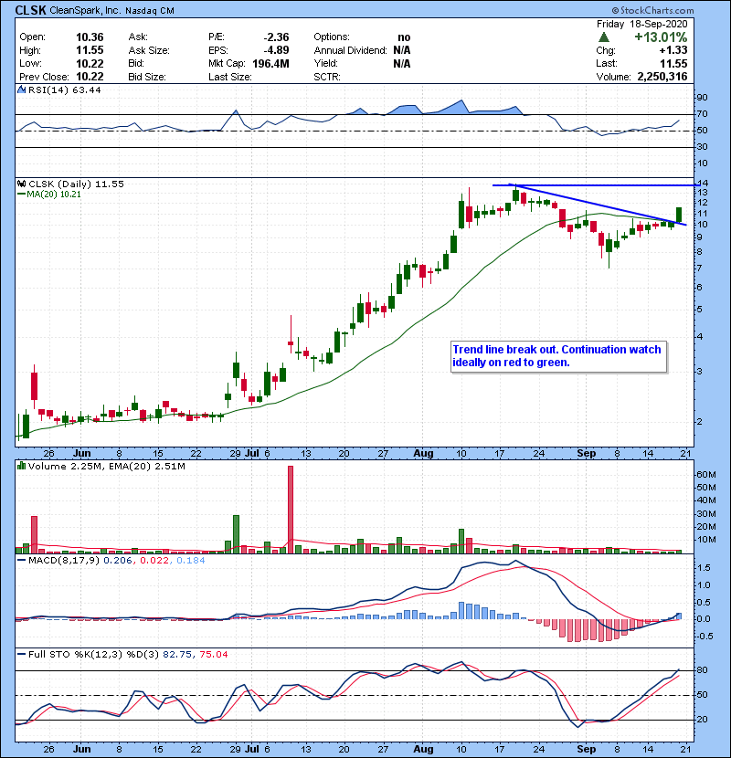The image size is (731, 758).
Task: Click the 90 label on the RSI axis
Action: (x=702, y=98)
